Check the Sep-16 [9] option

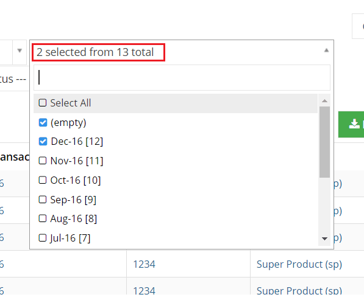[x=43, y=200]
